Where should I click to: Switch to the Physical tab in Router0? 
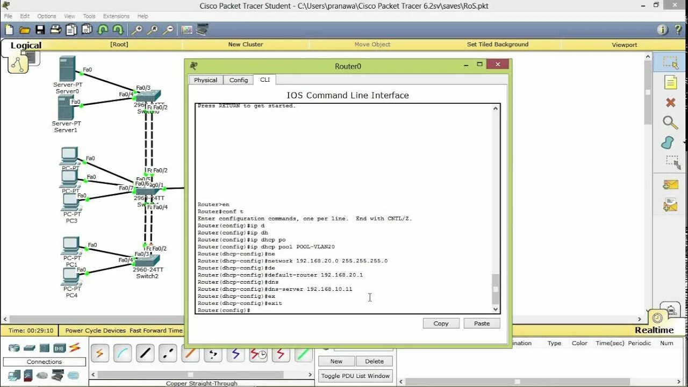[x=205, y=80]
